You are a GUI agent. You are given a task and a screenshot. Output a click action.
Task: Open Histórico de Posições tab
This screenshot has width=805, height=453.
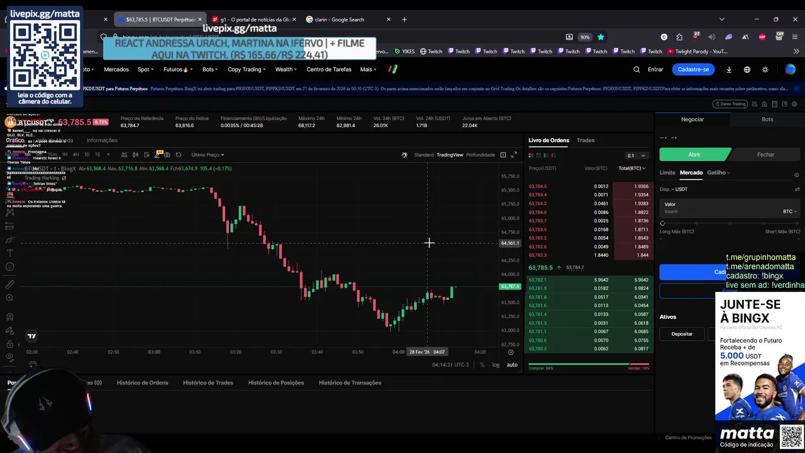pos(276,383)
